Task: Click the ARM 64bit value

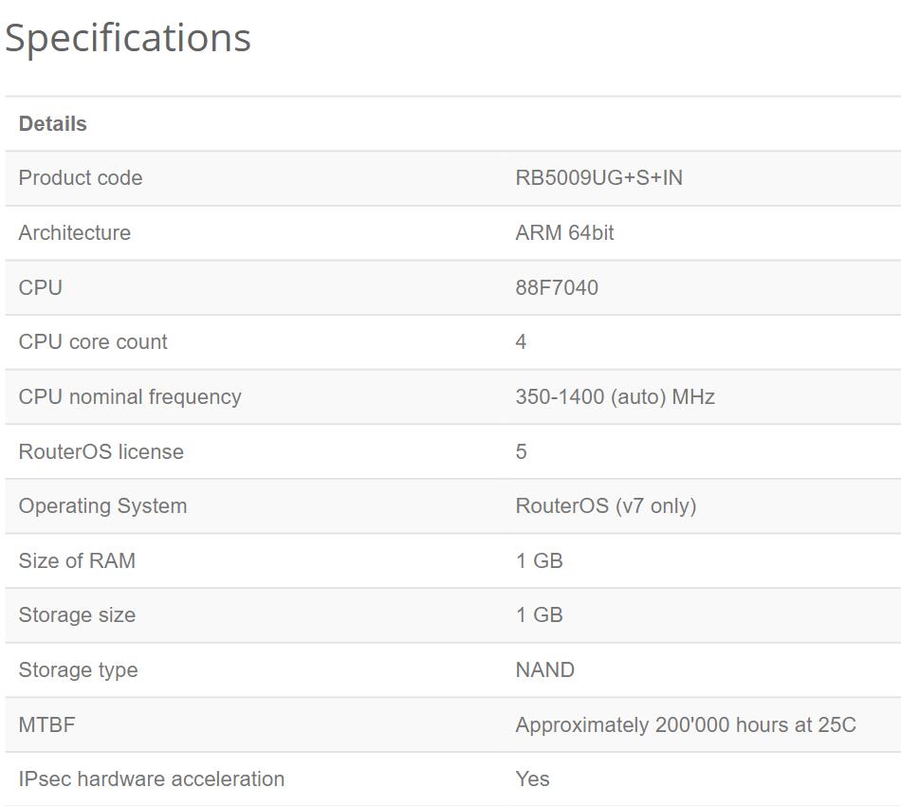Action: click(564, 233)
